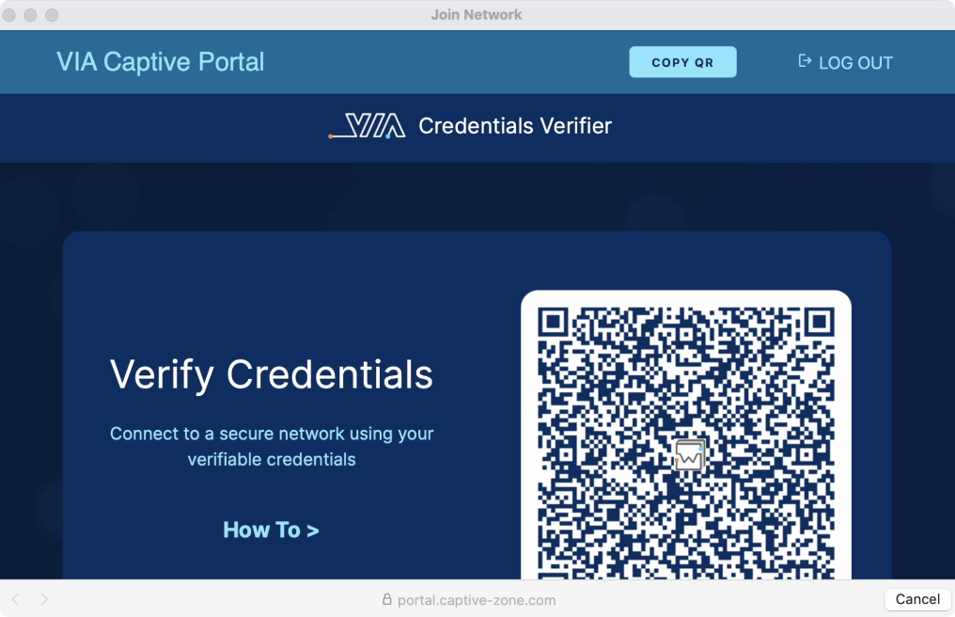The height and width of the screenshot is (617, 955).
Task: Go back with the left chevron
Action: pyautogui.click(x=16, y=599)
